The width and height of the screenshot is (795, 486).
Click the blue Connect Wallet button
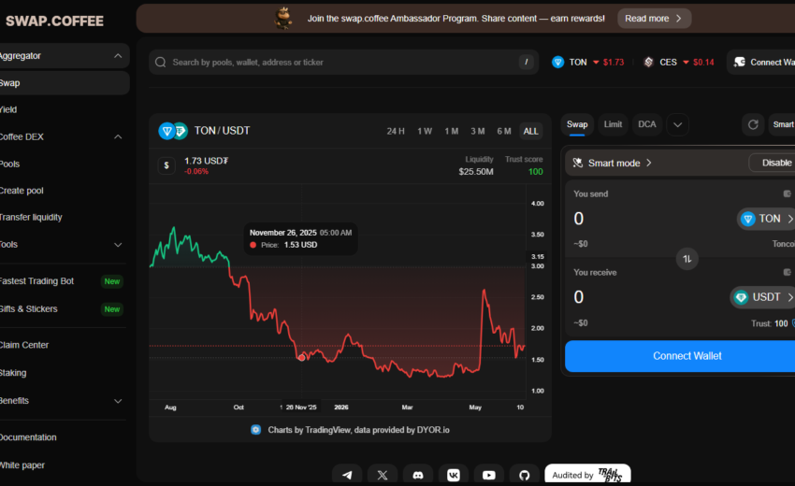[680, 356]
